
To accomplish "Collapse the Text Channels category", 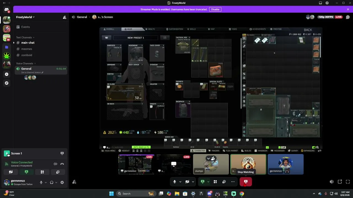I will click(25, 37).
